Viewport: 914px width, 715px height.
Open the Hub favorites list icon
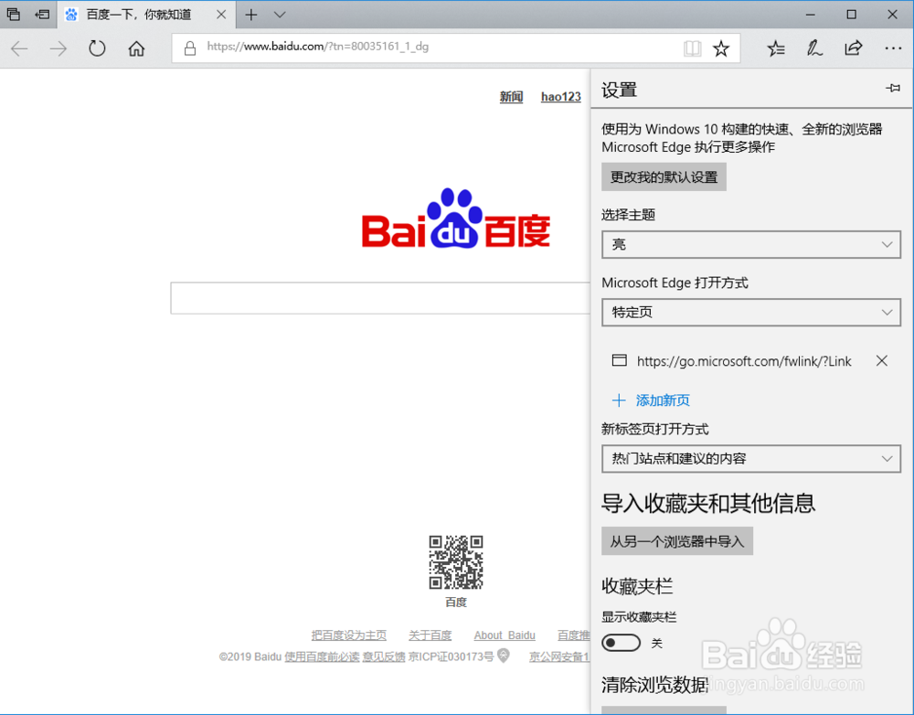click(x=776, y=48)
